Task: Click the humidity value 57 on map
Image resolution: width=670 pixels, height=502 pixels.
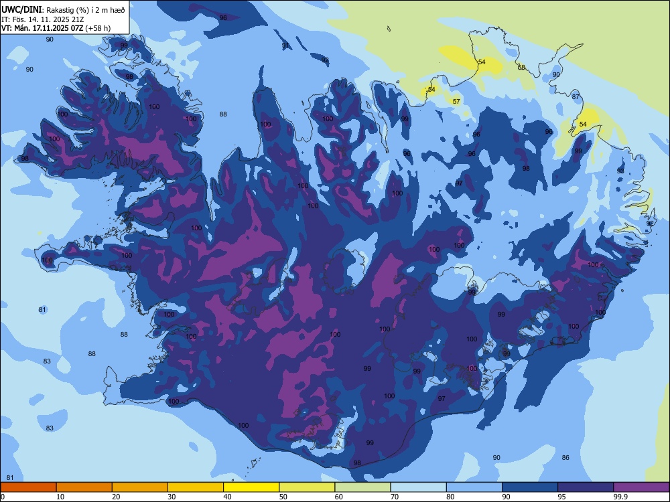Action: (456, 101)
